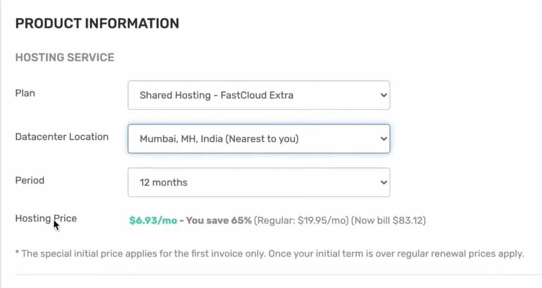Viewport: 542px width, 288px height.
Task: Click the PRODUCT INFORMATION heading
Action: [97, 23]
